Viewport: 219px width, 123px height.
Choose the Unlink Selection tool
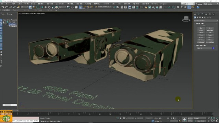[14, 7]
